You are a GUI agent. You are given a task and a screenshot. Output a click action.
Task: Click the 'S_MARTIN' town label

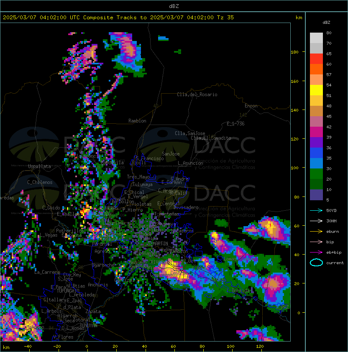pyautogui.click(x=158, y=244)
